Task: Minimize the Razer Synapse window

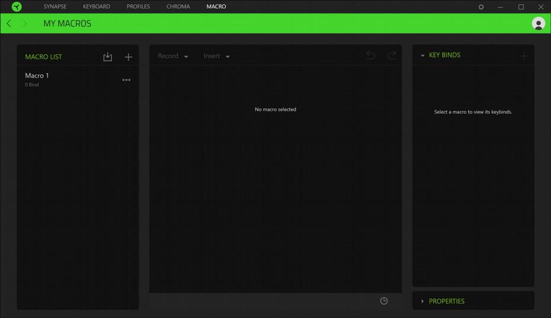Action: [x=501, y=7]
